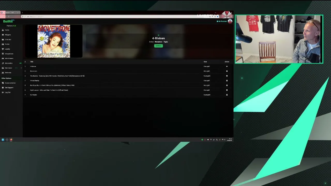Viewport: 331px width, 186px height.
Task: Skip the playing song 4-Rivinen
Action: (227, 66)
